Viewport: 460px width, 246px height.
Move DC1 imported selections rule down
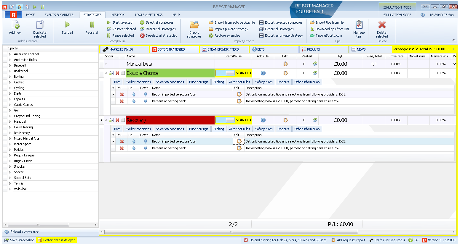(x=145, y=94)
